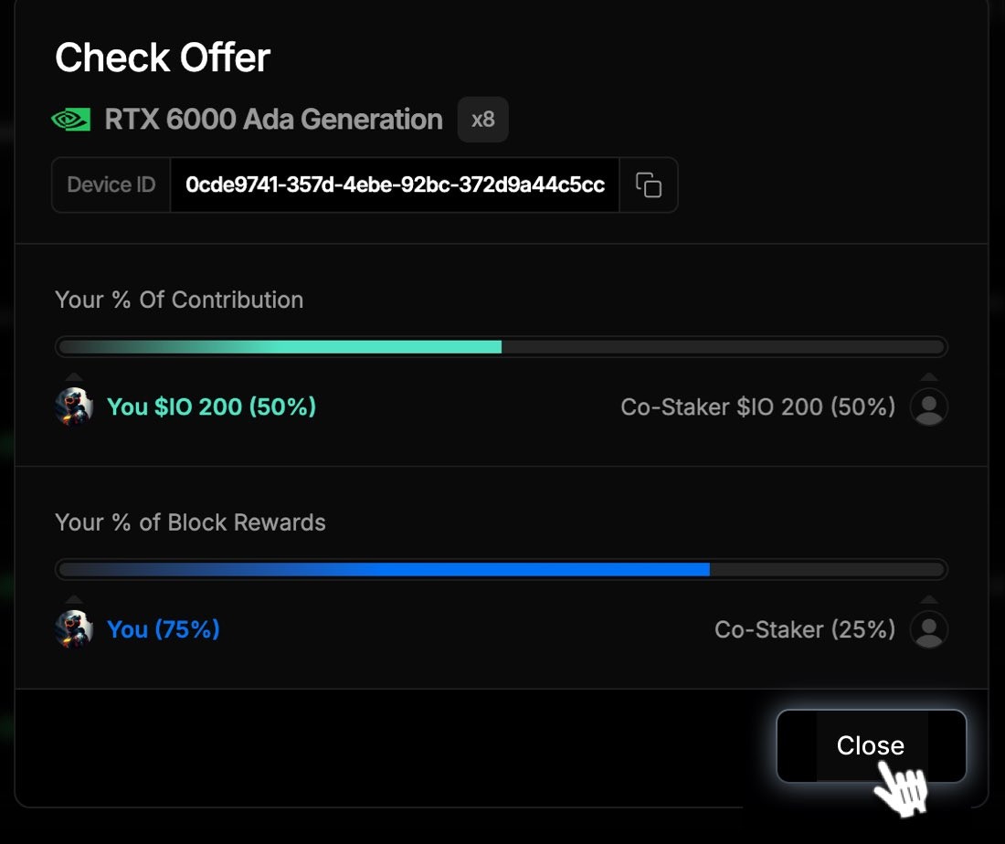
Task: Click the x8 GPU count badge
Action: tap(482, 119)
